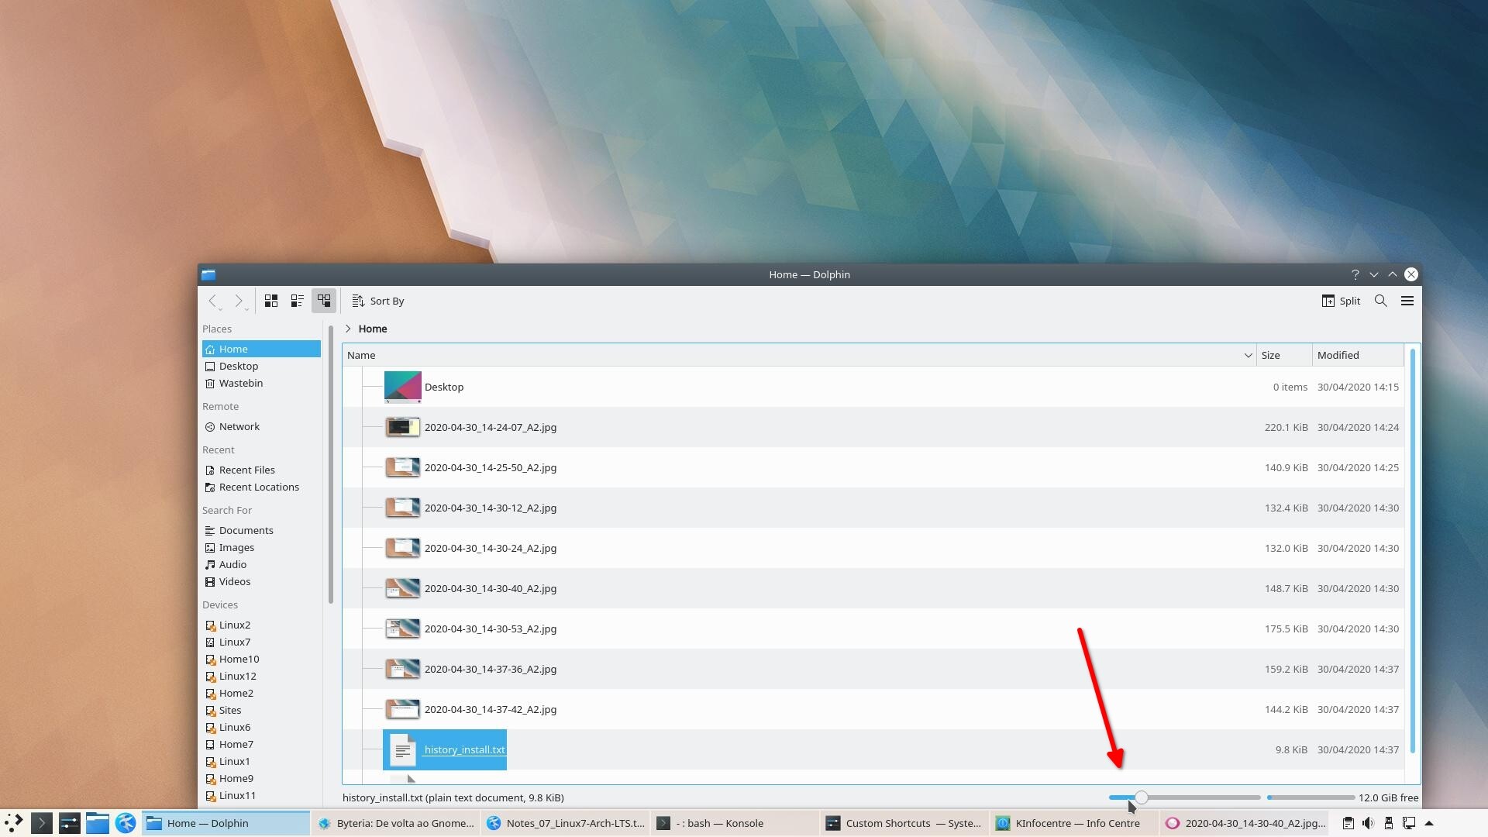
Task: Open the Sort By dropdown menu
Action: [378, 301]
